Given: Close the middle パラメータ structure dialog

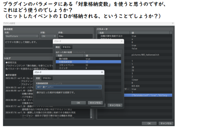Looking at the screenshot, I should click(x=122, y=41).
